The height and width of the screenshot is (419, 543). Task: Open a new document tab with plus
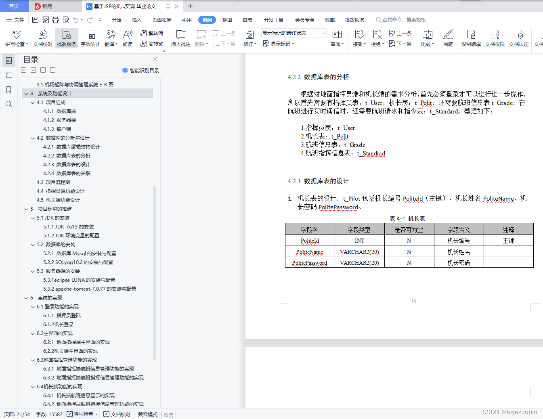coord(190,6)
